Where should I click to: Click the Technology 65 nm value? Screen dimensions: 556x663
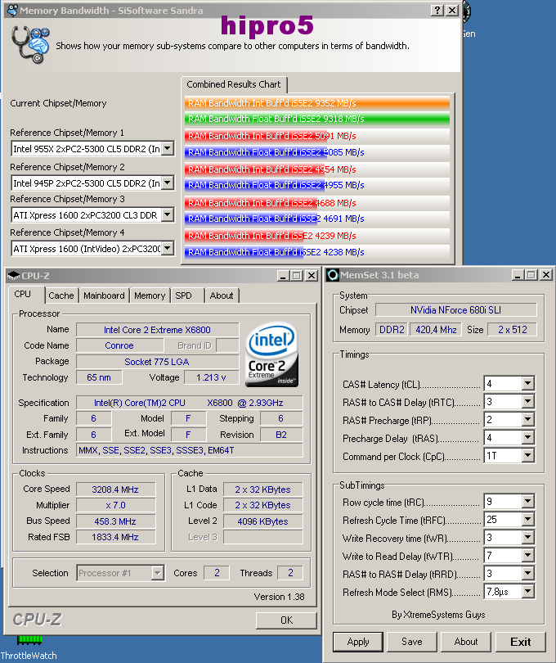99,377
